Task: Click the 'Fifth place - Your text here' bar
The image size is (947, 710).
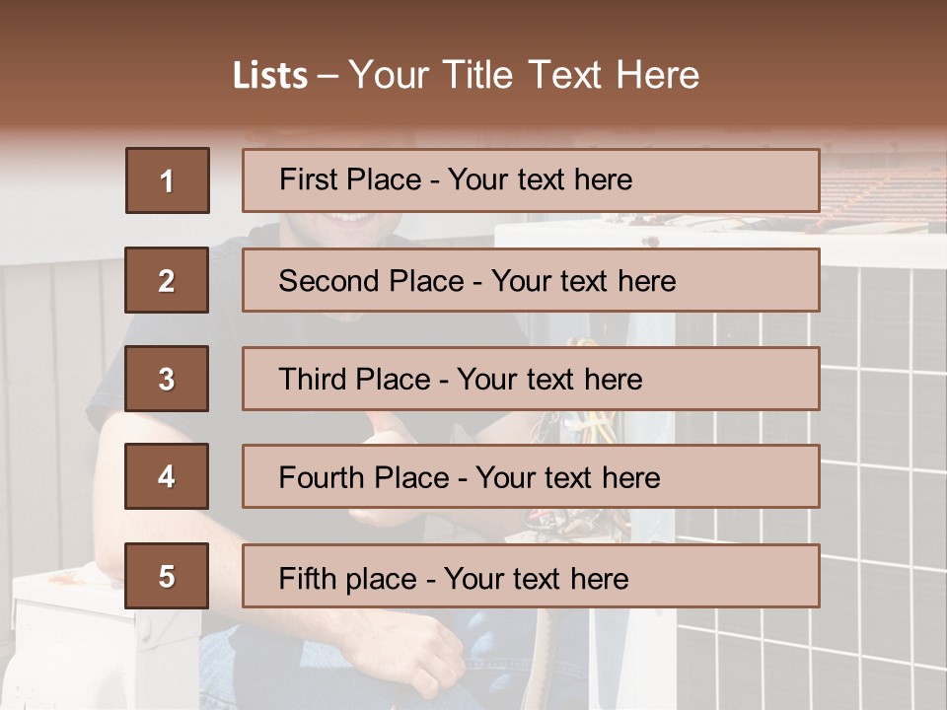Action: 531,576
